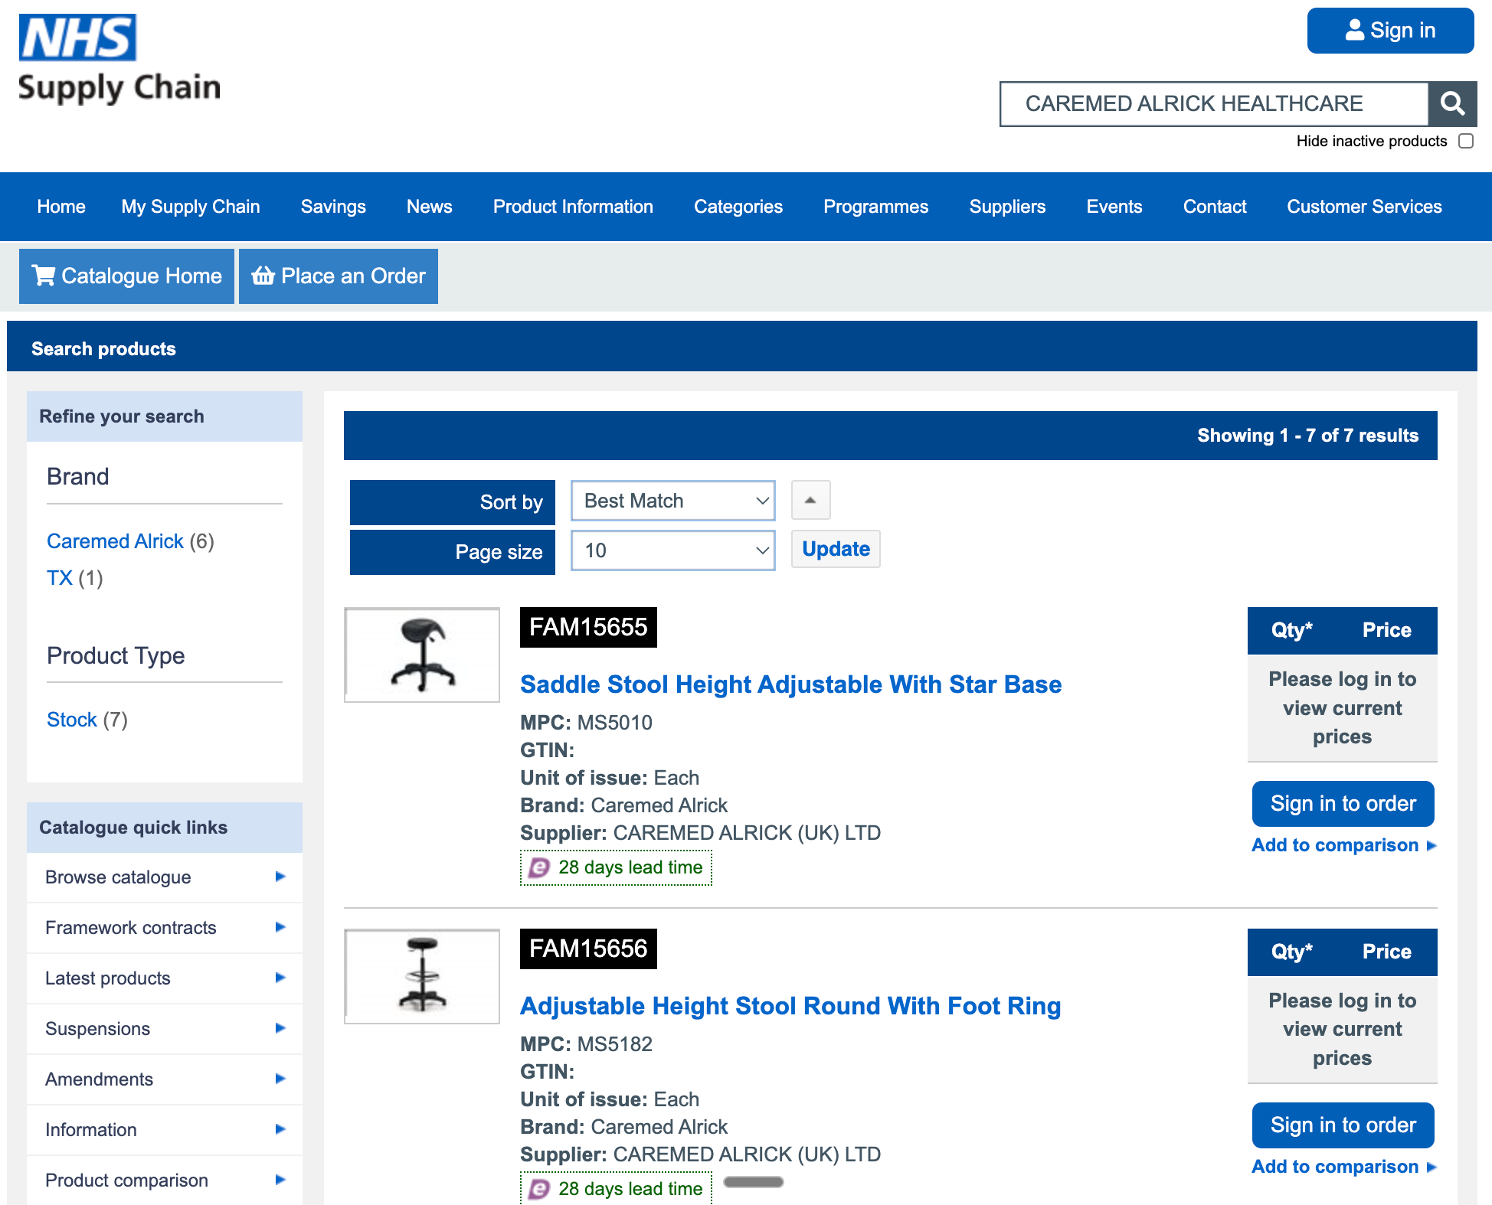1492x1205 pixels.
Task: Toggle Hide inactive products checkbox
Action: [1465, 141]
